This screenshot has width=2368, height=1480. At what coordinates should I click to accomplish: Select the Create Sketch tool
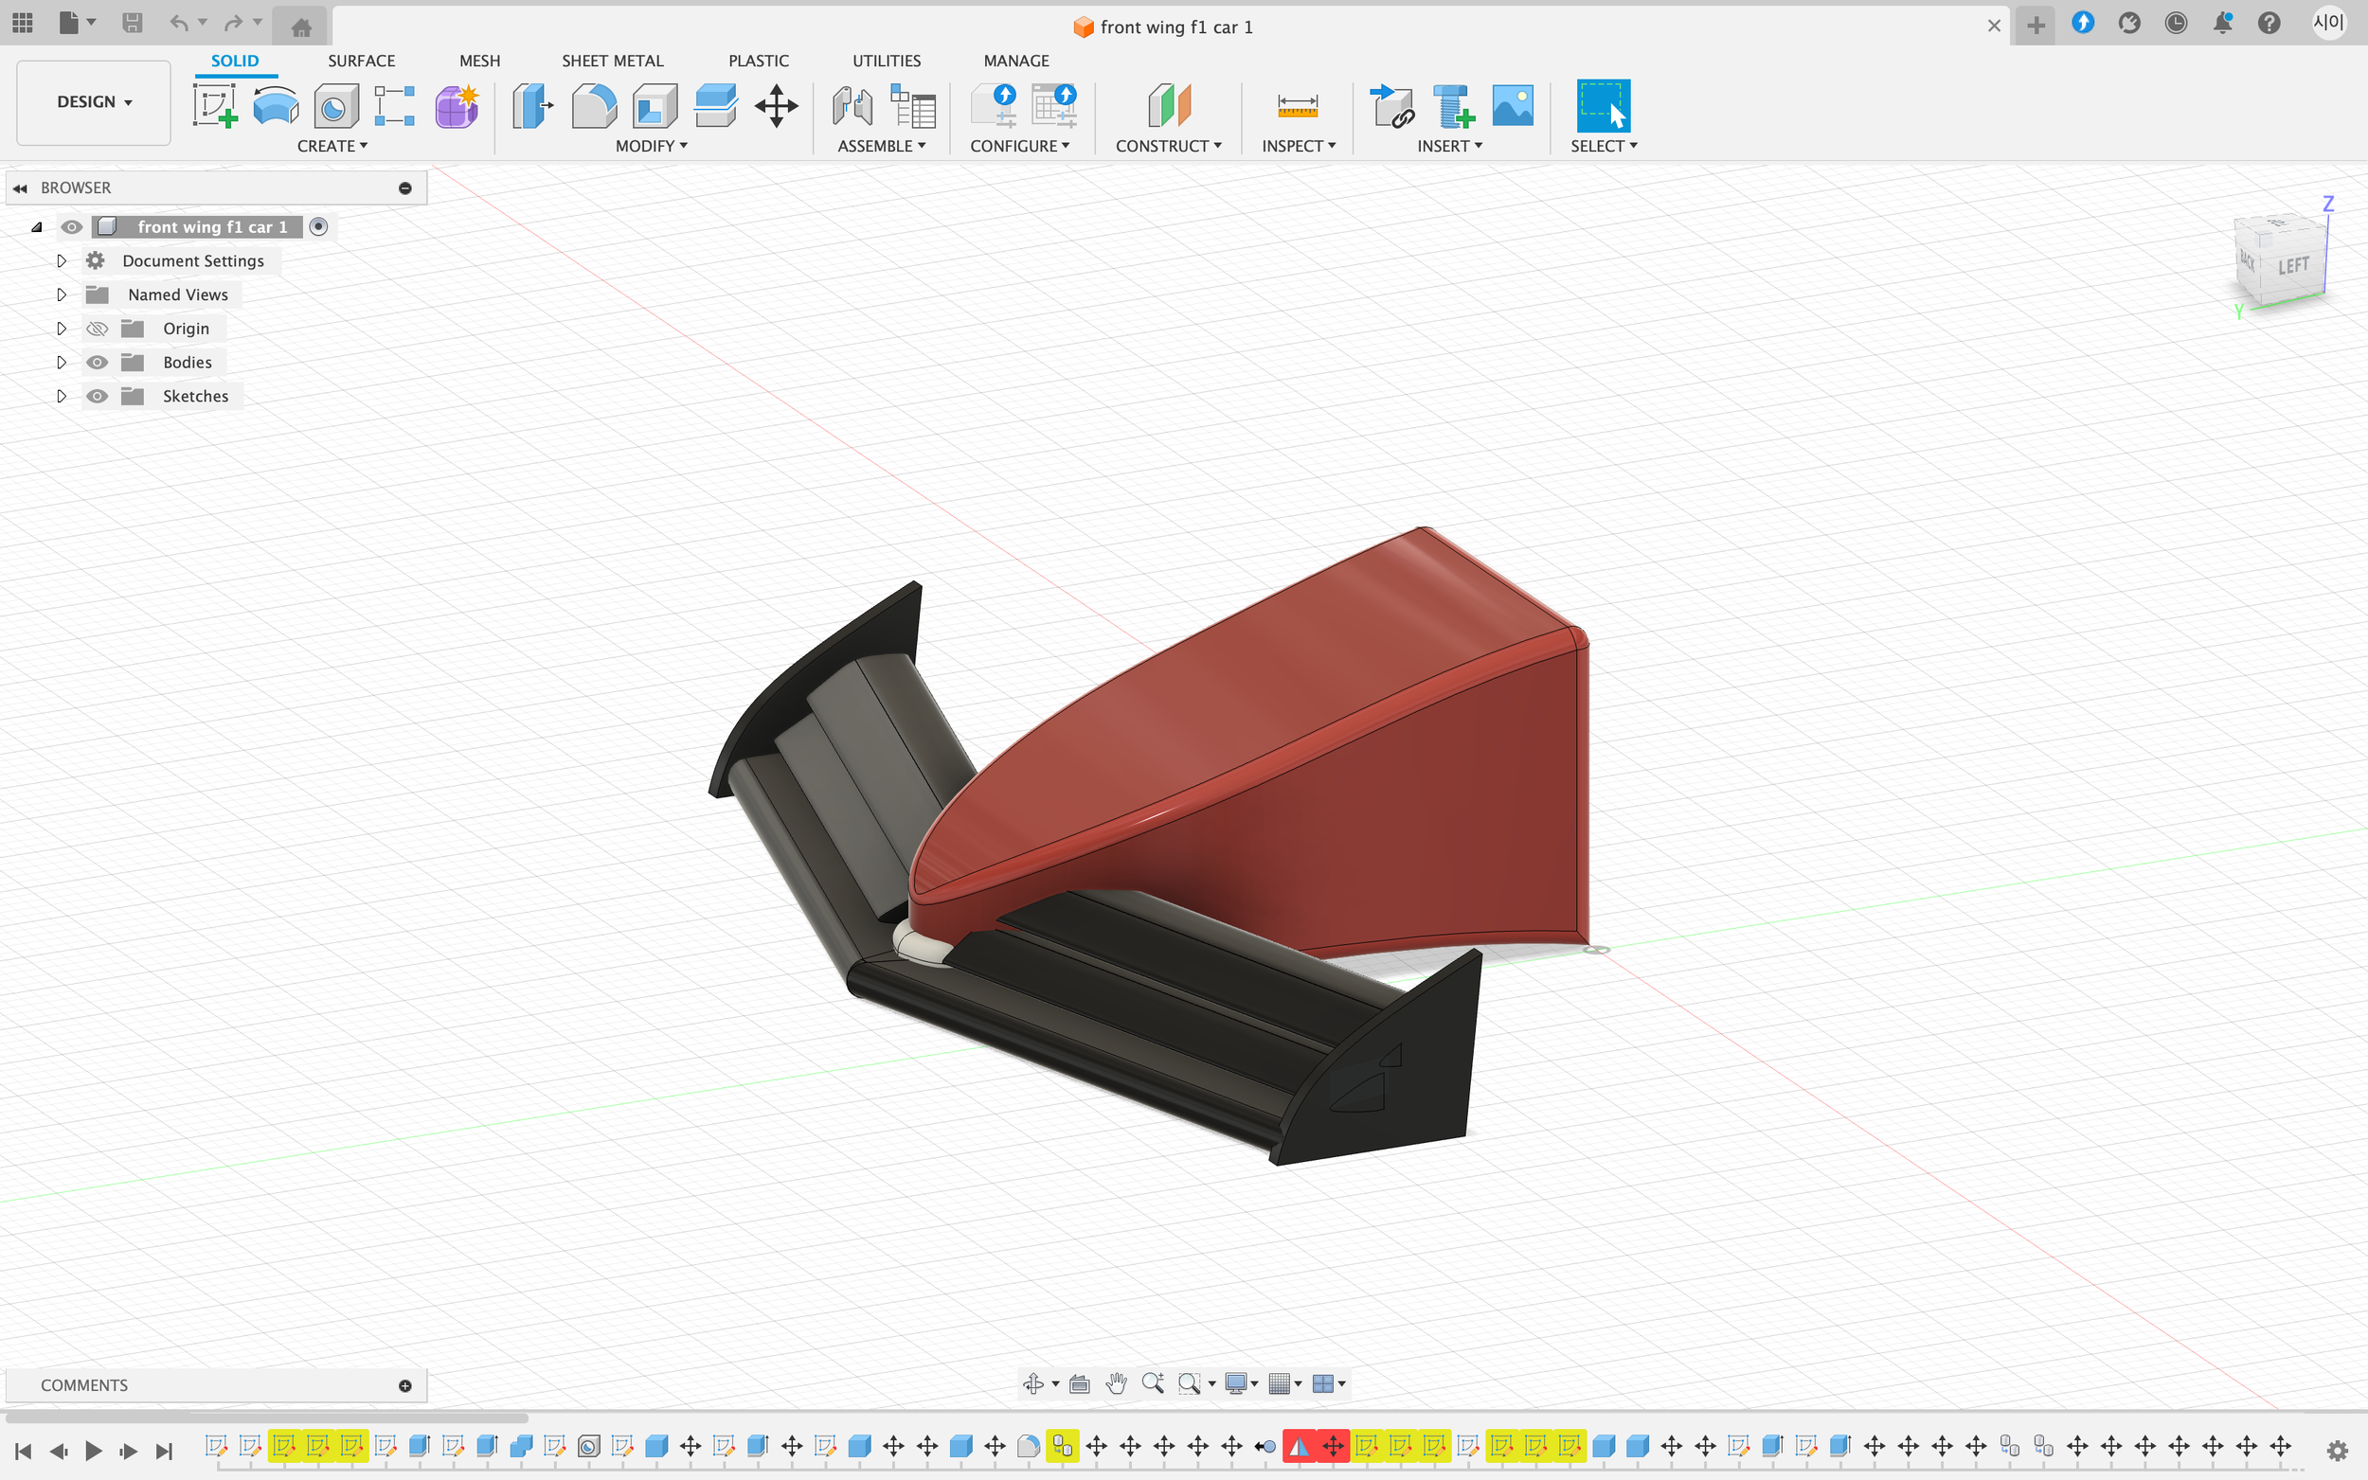(214, 106)
